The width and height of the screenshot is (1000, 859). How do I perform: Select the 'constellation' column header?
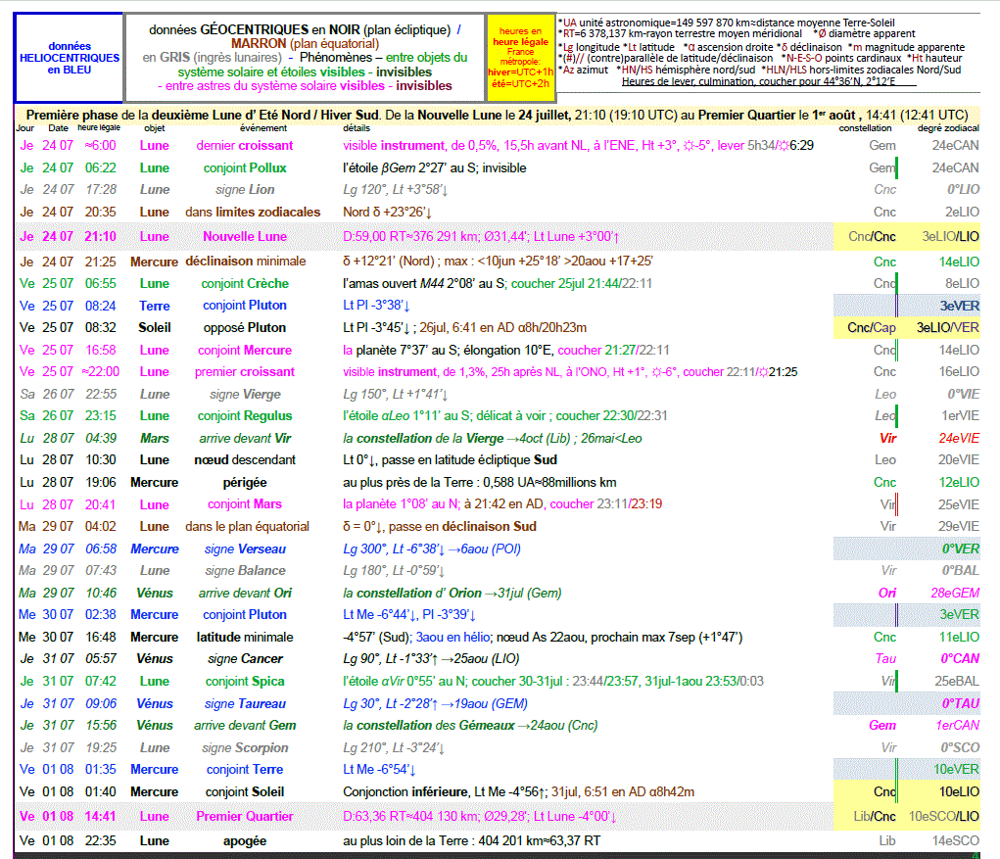pos(865,128)
